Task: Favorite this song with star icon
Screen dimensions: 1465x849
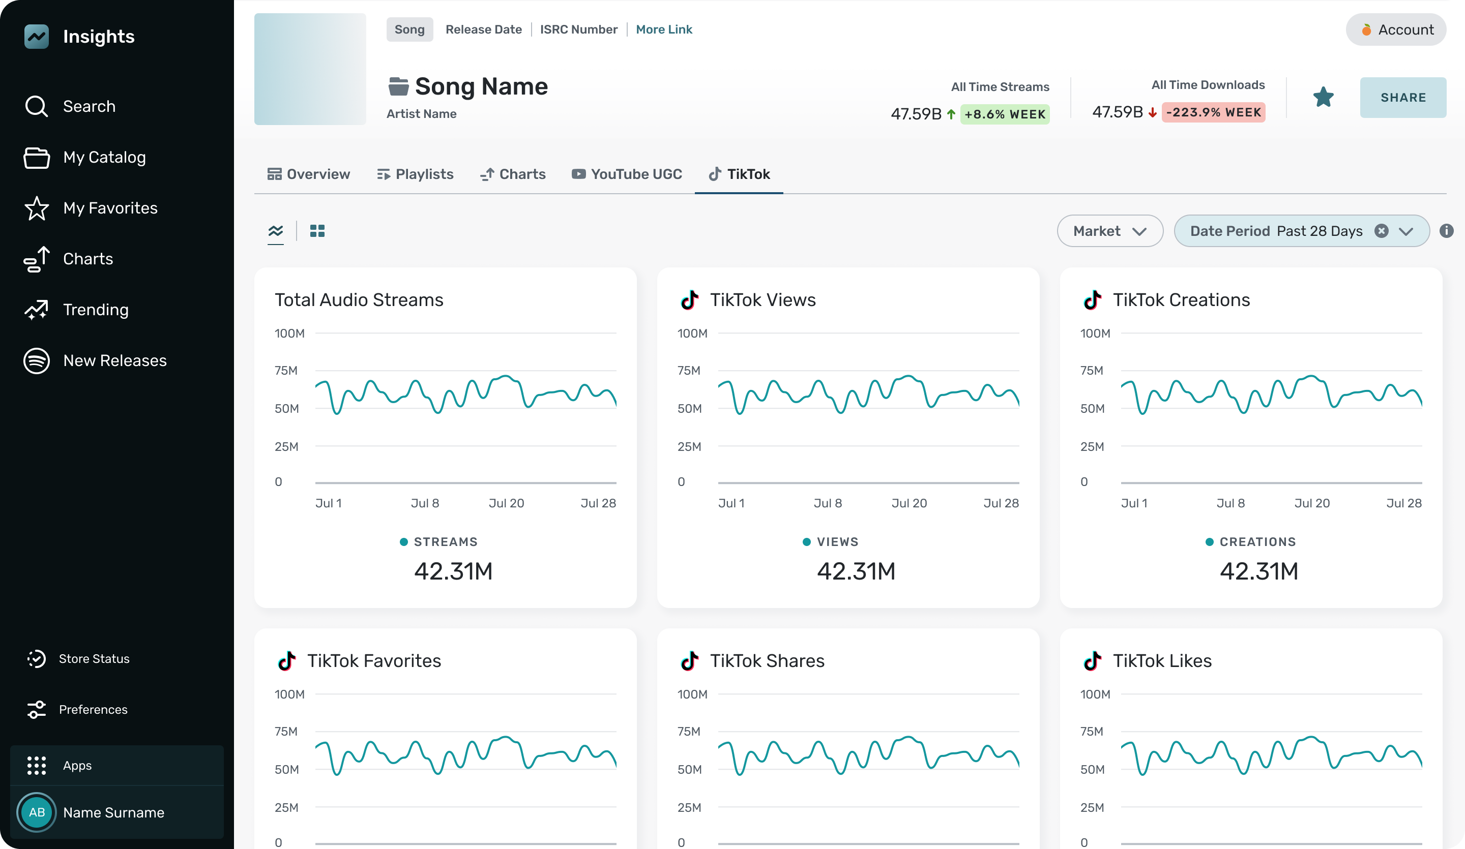Action: coord(1323,97)
